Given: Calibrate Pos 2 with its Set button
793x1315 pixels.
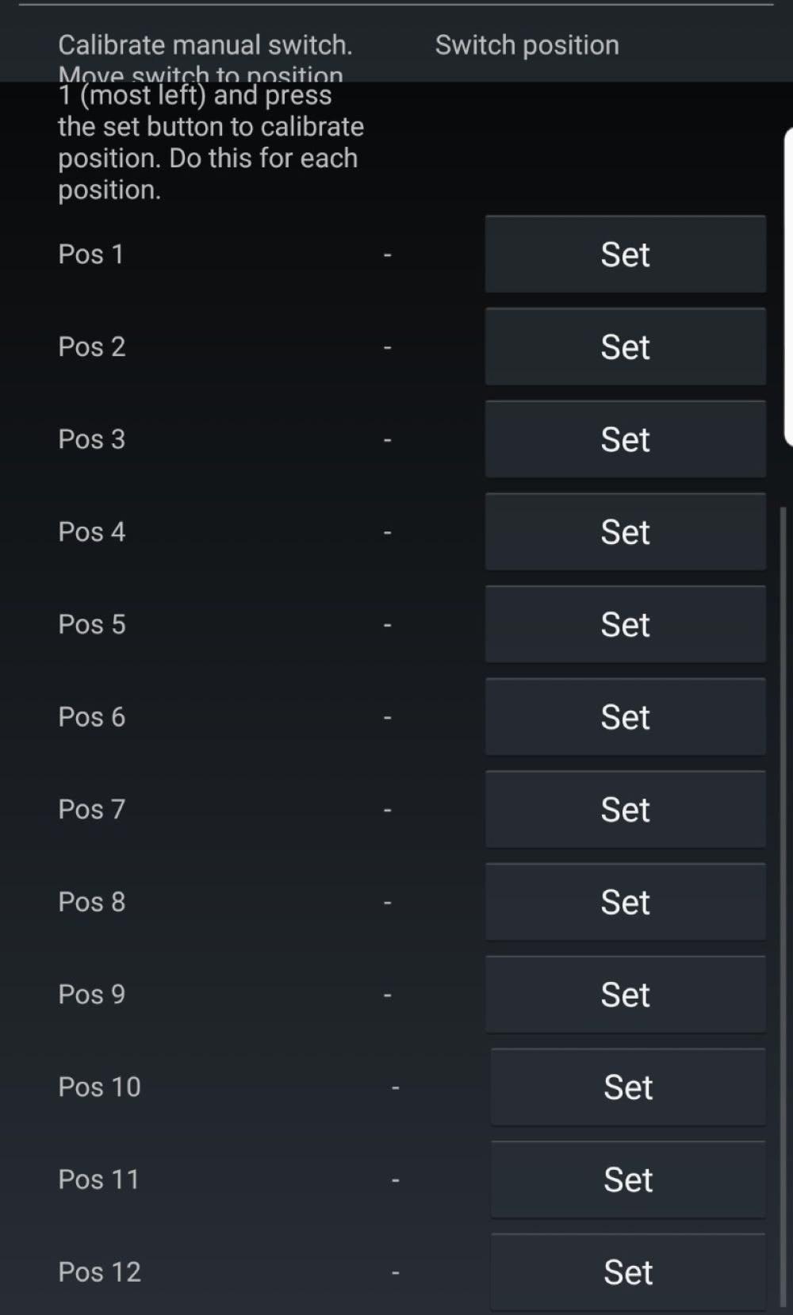Looking at the screenshot, I should [625, 347].
